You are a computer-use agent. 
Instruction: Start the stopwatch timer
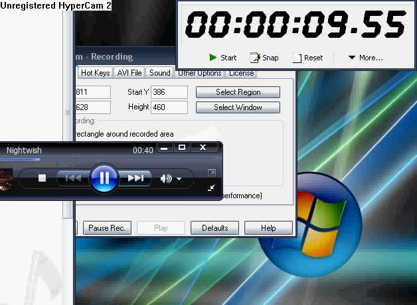[223, 58]
